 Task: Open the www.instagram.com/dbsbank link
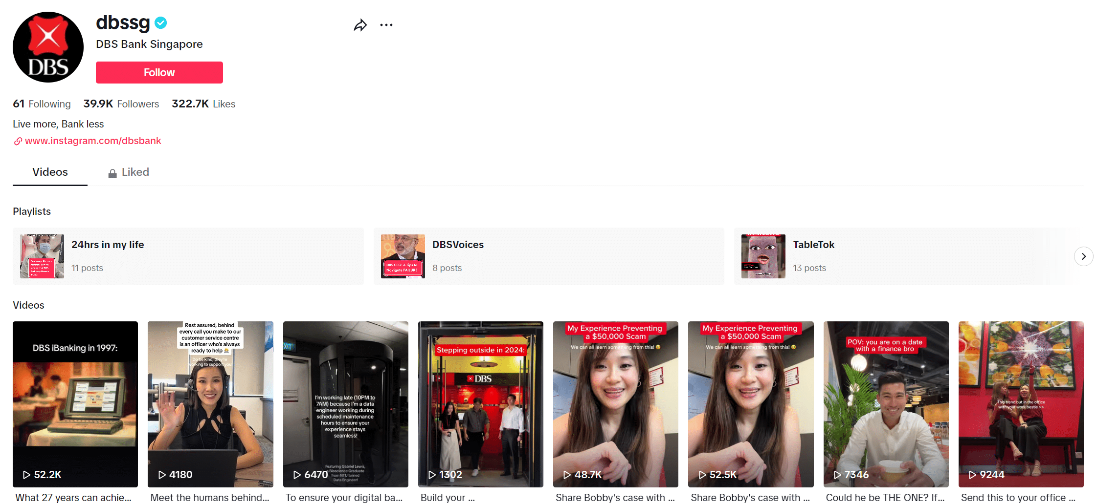click(x=93, y=141)
